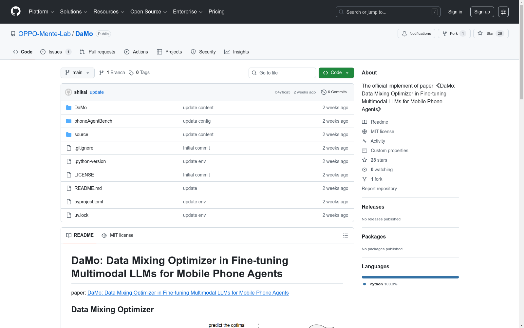This screenshot has width=524, height=328.
Task: Open the Enterprise dropdown
Action: (x=188, y=12)
